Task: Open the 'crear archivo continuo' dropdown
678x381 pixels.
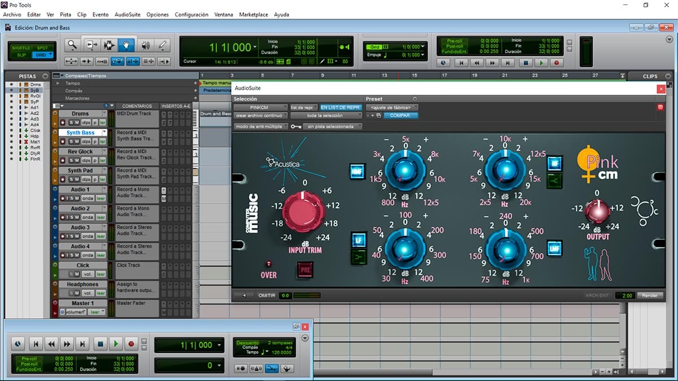Action: pos(261,116)
